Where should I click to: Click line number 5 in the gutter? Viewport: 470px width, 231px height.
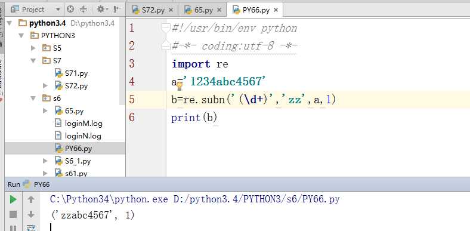[132, 99]
